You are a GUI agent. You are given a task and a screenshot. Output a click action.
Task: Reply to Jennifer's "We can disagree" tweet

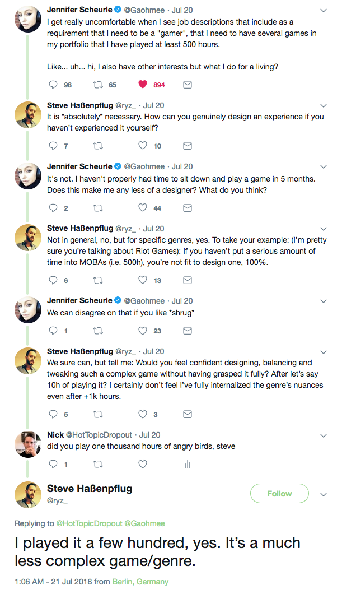tap(54, 331)
